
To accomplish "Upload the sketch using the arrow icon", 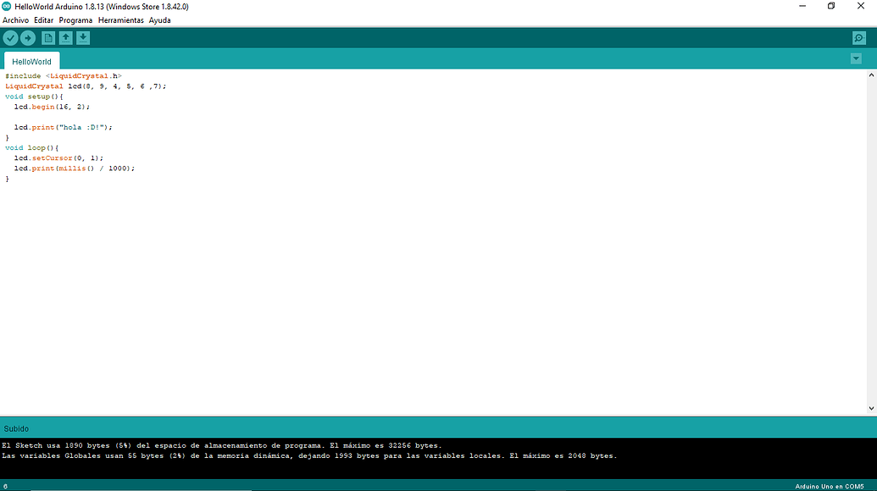I will [28, 37].
